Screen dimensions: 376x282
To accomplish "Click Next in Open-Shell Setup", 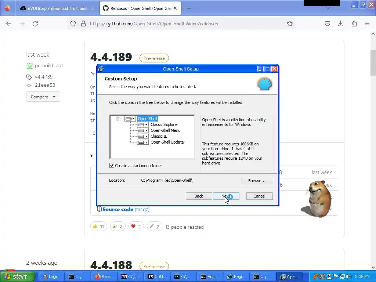I will 226,196.
